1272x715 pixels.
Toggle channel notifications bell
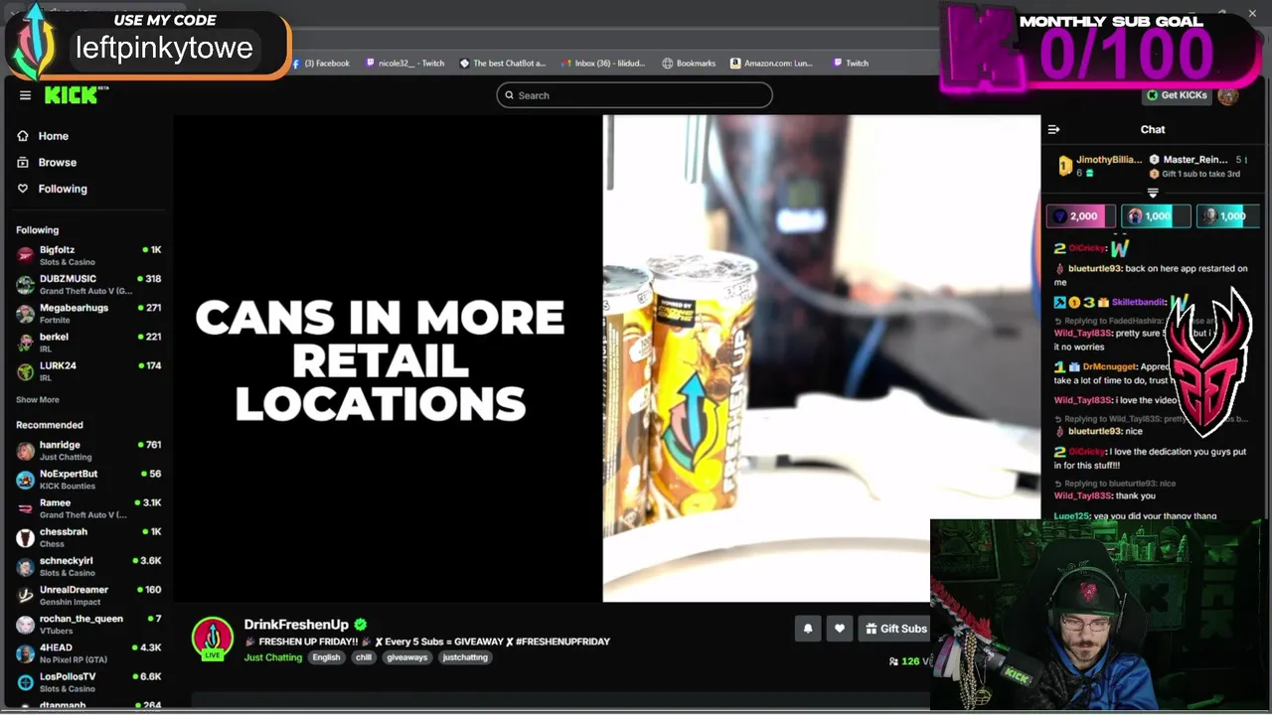[x=808, y=629]
